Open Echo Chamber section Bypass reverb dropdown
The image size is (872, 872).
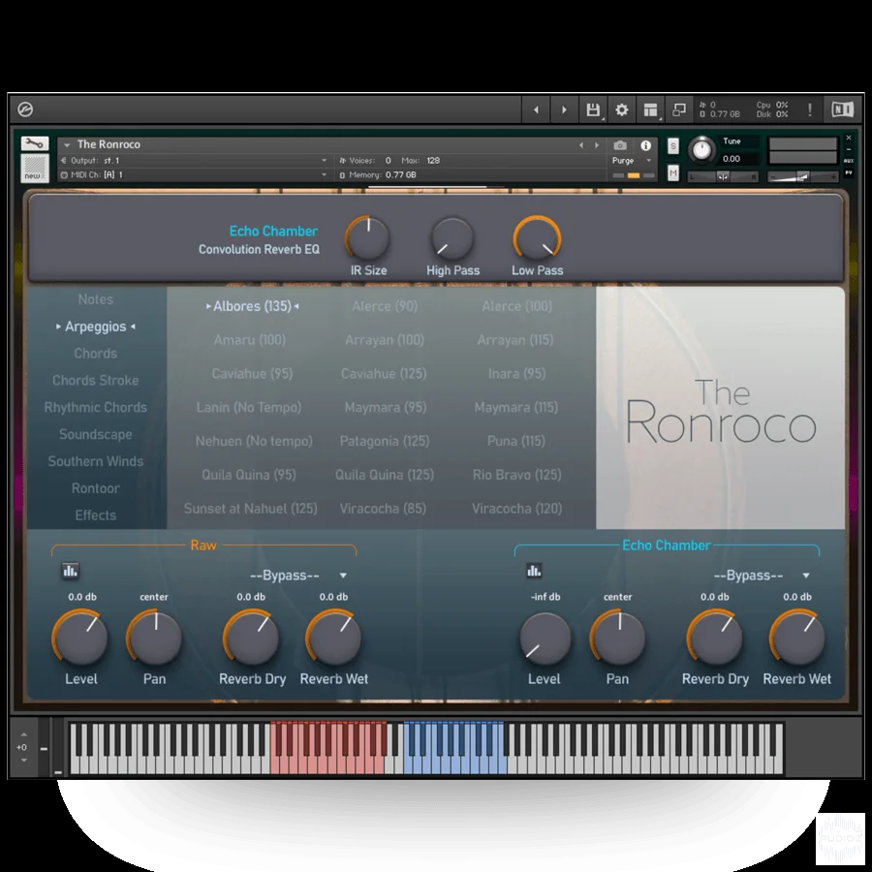(x=762, y=575)
